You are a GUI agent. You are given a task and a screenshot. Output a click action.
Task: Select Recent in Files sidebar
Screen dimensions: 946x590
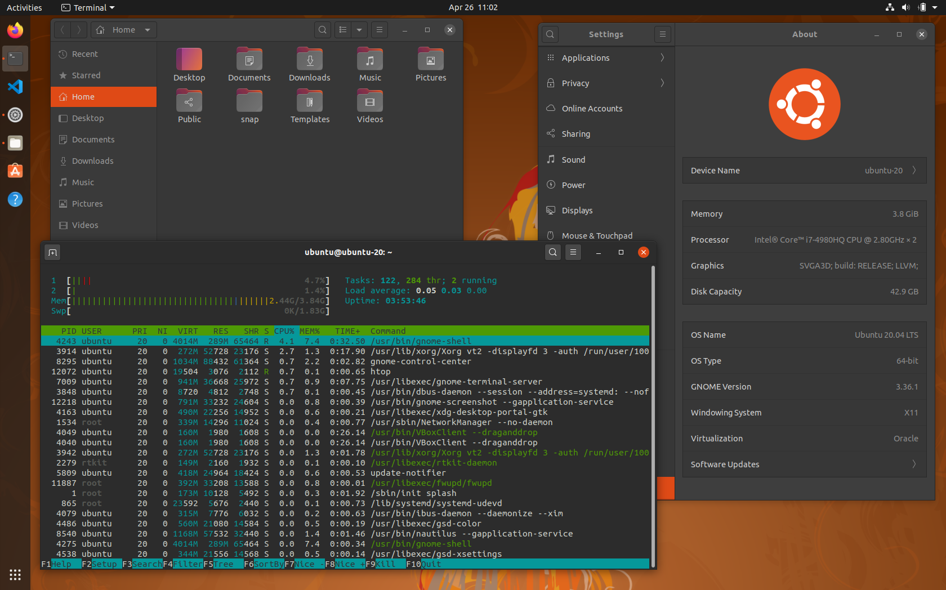coord(104,54)
